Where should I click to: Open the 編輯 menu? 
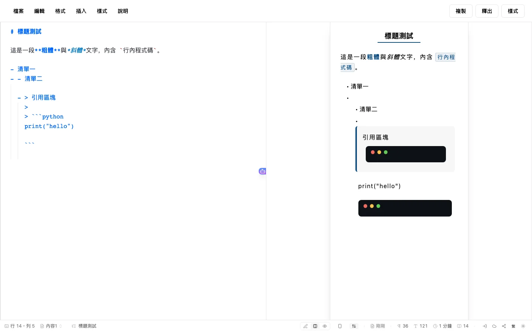point(39,11)
